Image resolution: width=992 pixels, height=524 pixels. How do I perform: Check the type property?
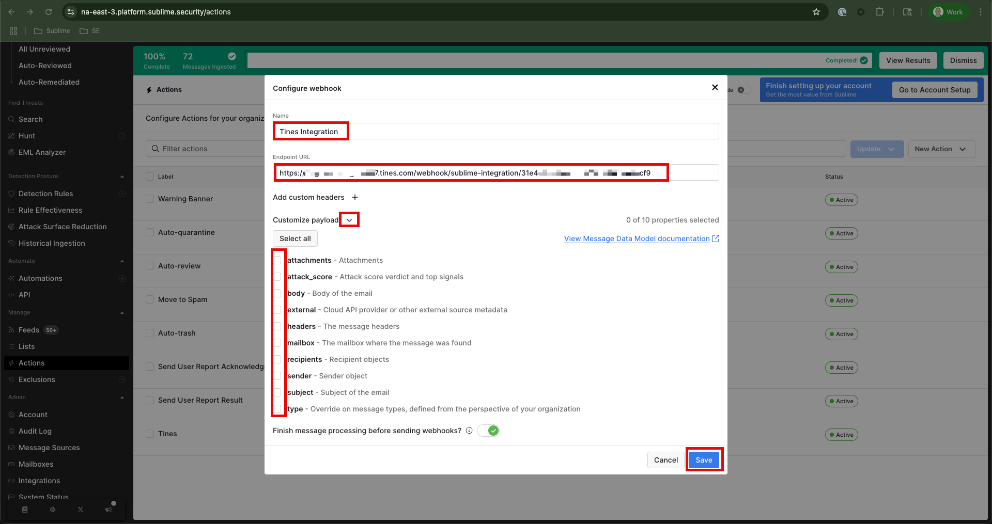point(278,409)
